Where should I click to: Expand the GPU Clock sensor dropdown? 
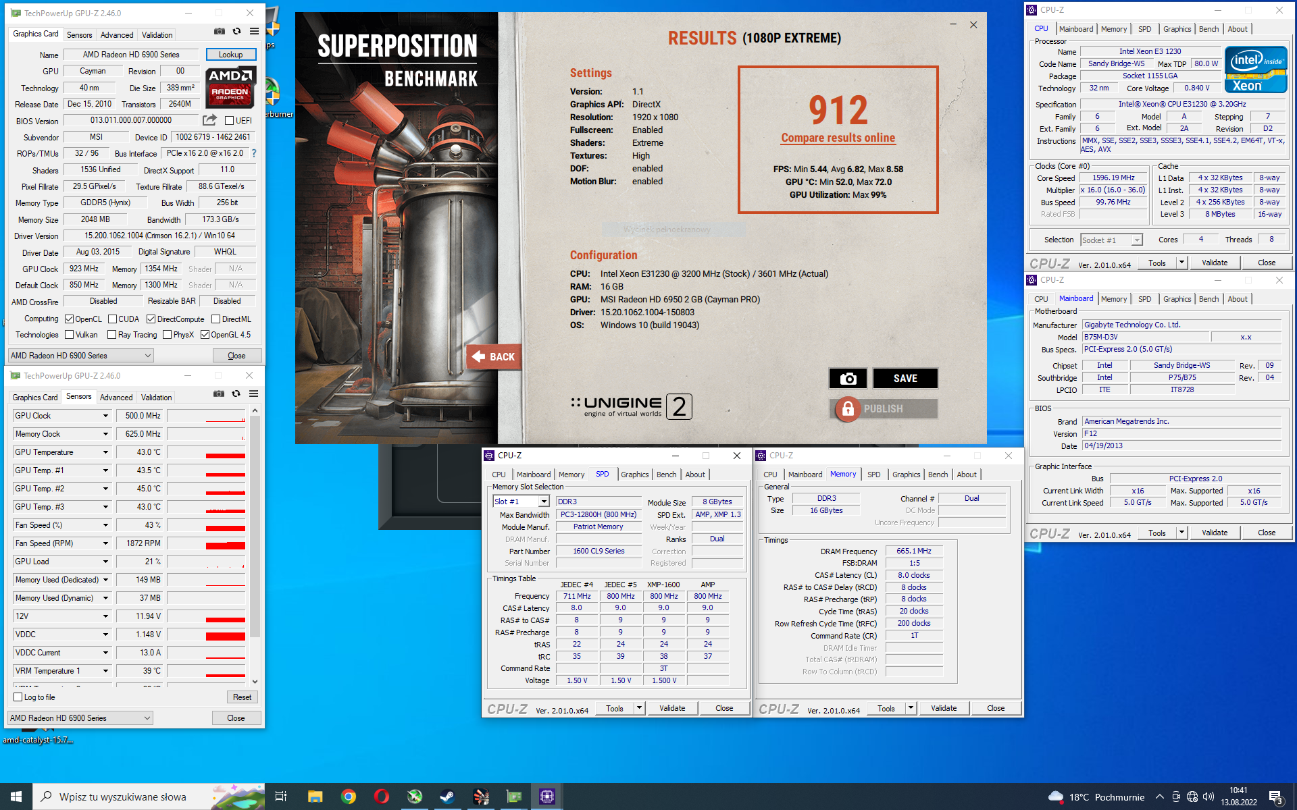tap(105, 416)
